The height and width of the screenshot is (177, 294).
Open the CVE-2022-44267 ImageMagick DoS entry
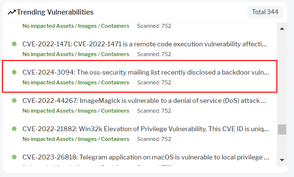pos(144,101)
